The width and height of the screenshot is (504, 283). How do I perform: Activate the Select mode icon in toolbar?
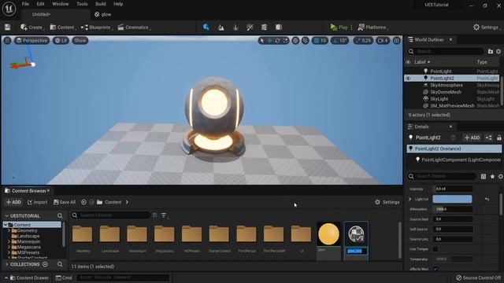[x=206, y=28]
